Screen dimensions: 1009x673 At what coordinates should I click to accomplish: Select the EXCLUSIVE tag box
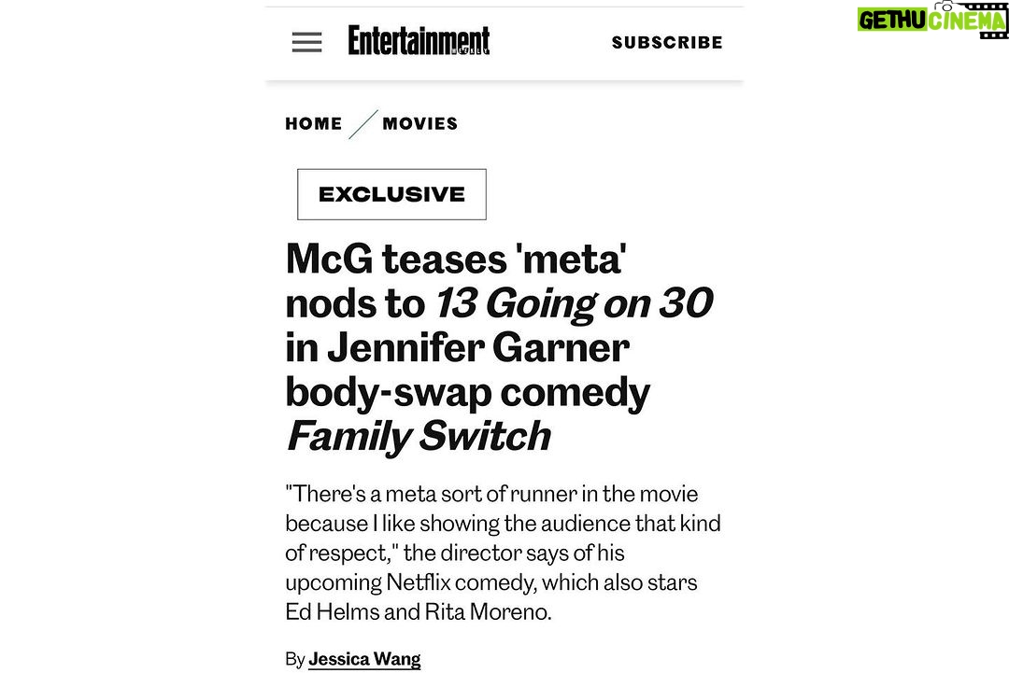tap(391, 194)
